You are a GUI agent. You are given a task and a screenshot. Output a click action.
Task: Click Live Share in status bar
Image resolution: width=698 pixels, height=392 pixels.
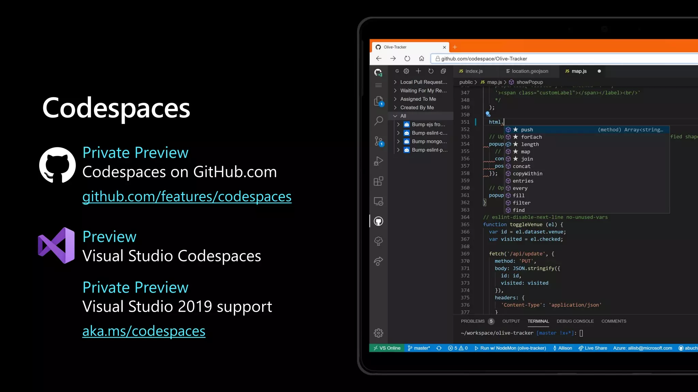[x=593, y=348]
